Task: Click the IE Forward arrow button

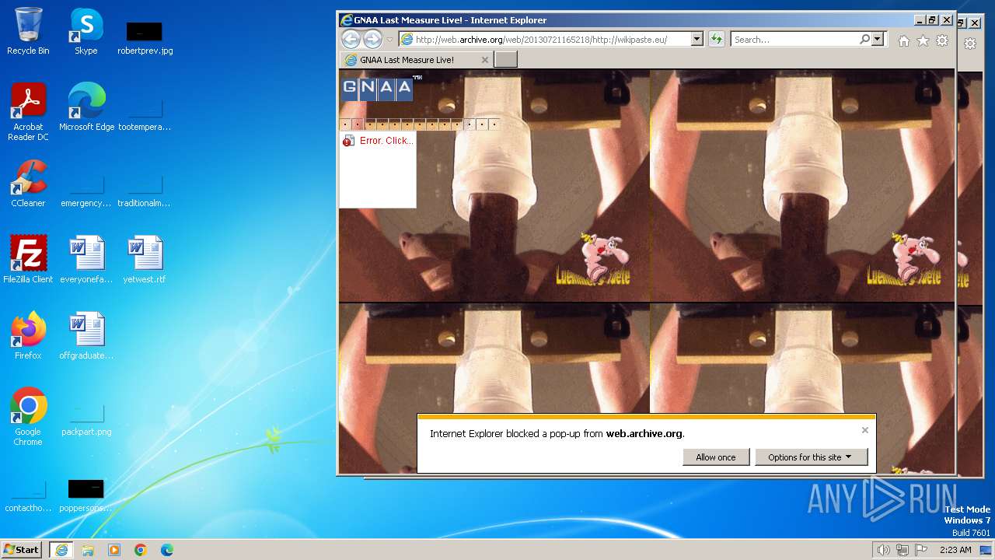Action: pos(372,40)
